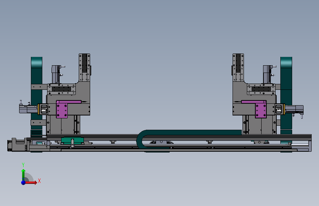The height and width of the screenshot is (206, 319).
Task: Click the blue Z axis ball on the triad
Action: coord(24,183)
